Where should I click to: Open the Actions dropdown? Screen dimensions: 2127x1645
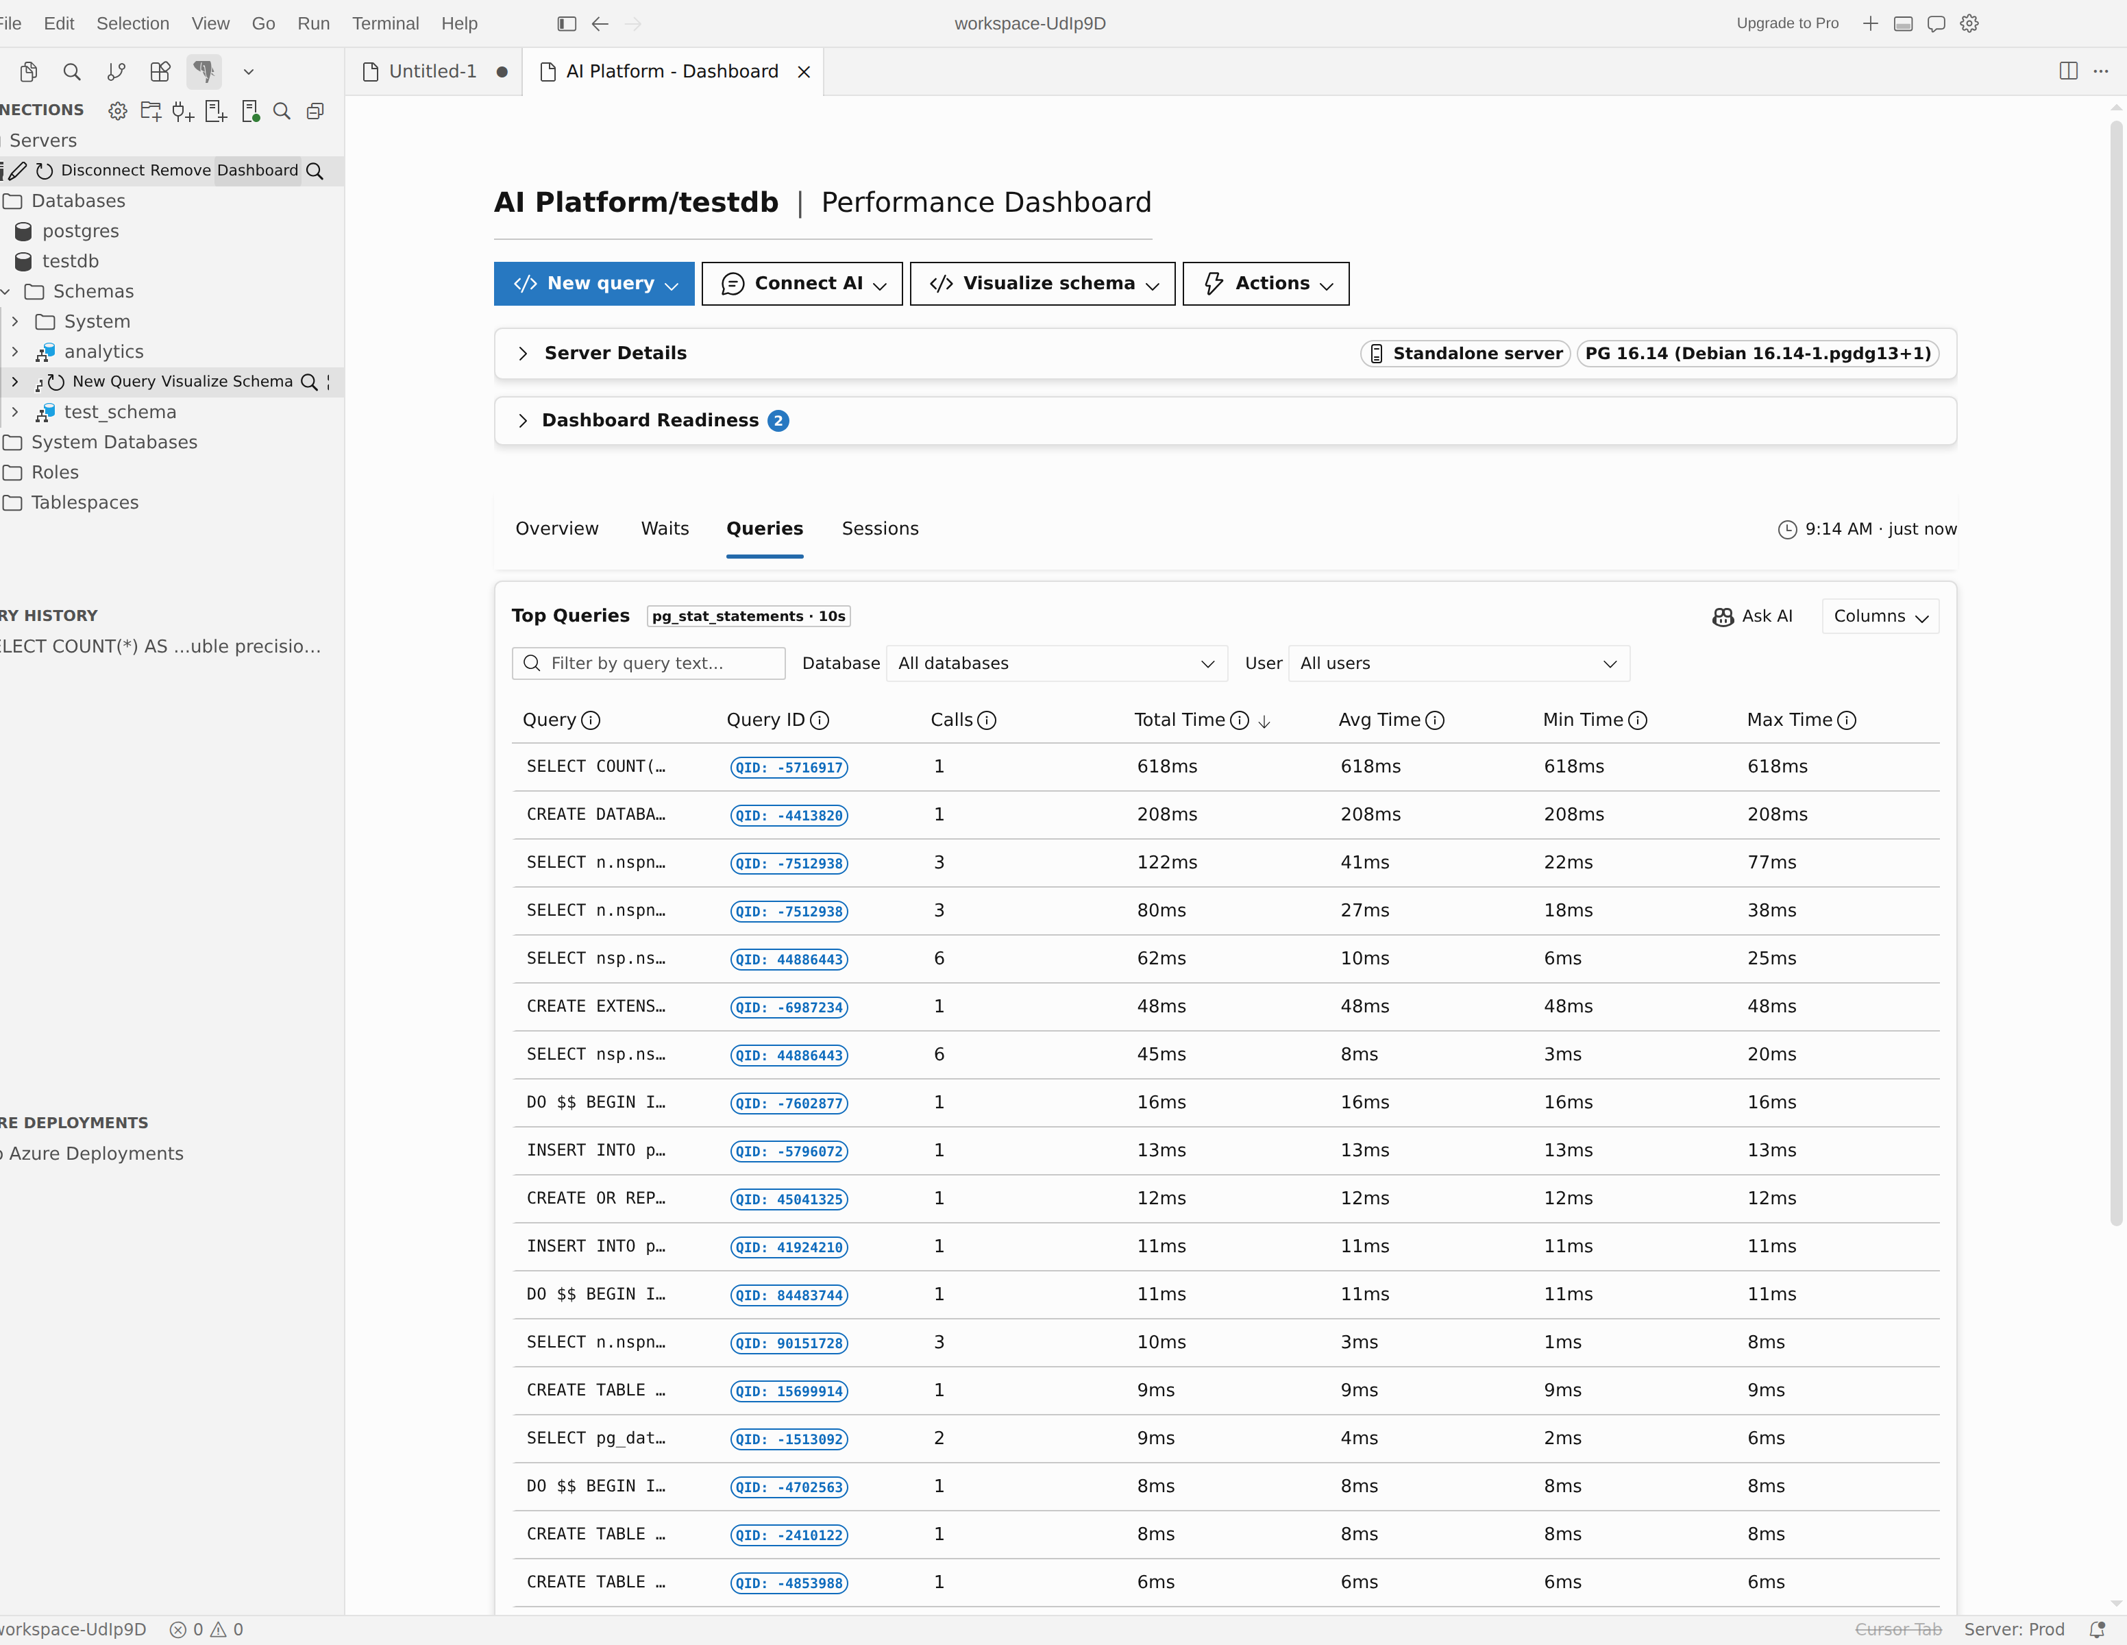(1266, 283)
